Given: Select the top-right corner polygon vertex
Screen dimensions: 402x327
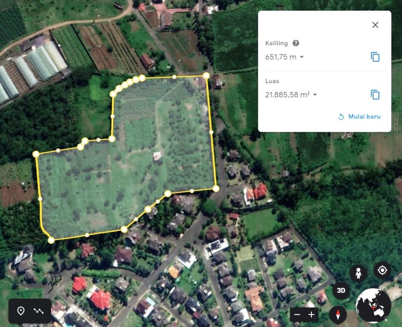Looking at the screenshot, I should (x=206, y=76).
